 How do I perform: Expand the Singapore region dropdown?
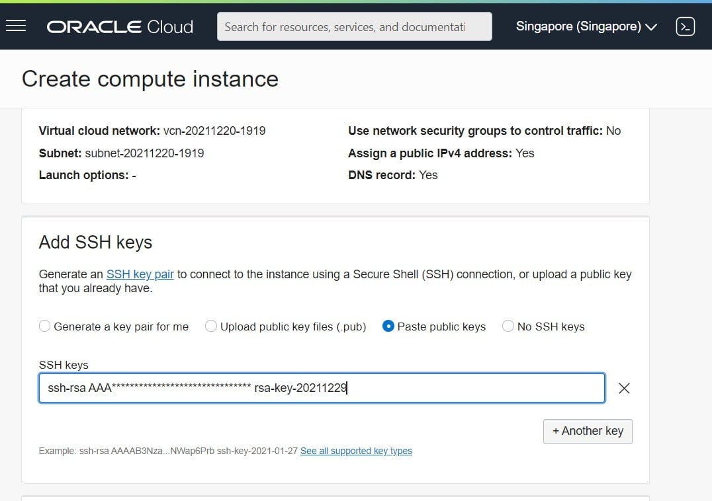point(586,26)
